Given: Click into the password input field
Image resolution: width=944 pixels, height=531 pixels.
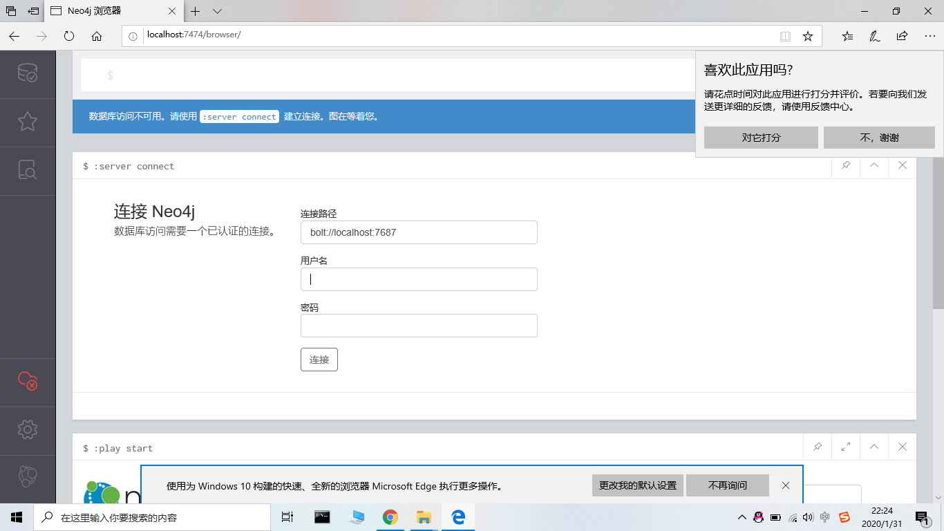Looking at the screenshot, I should click(x=419, y=326).
